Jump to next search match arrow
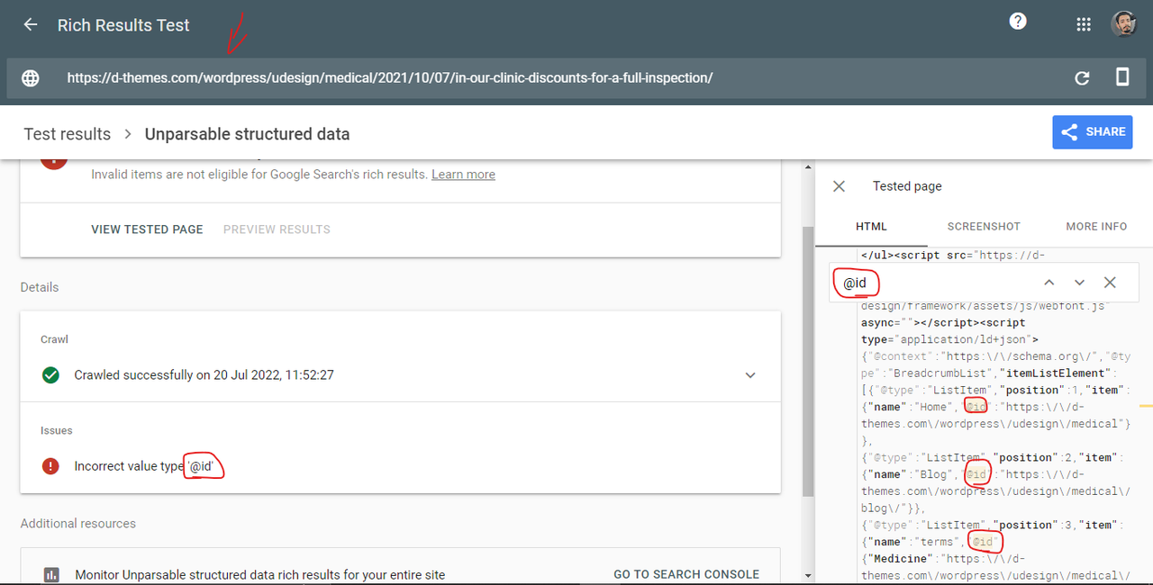The height and width of the screenshot is (585, 1153). (x=1079, y=283)
